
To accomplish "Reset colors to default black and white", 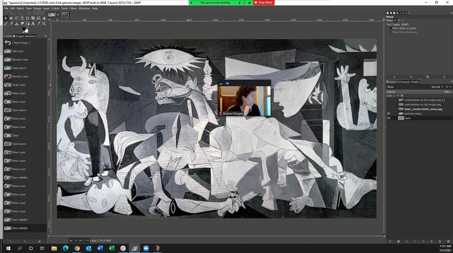I will coord(23,32).
